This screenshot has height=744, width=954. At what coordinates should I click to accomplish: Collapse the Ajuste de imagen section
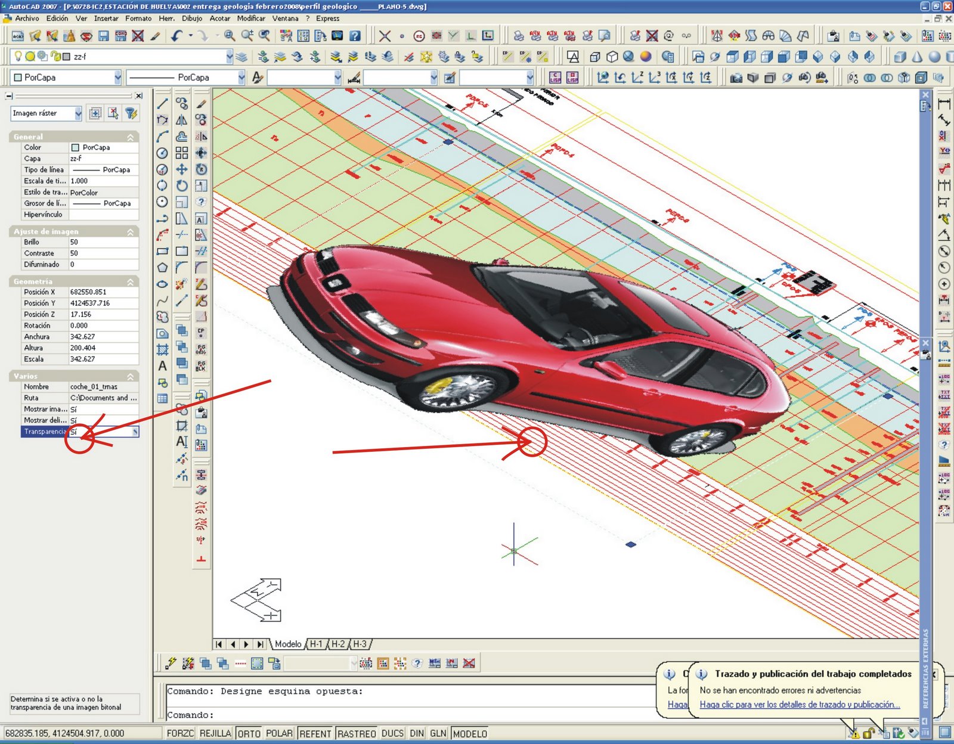[x=130, y=232]
